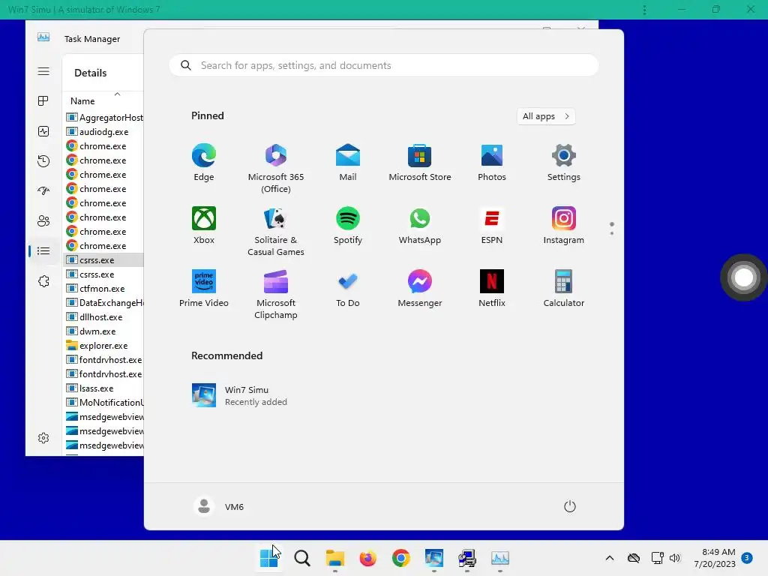Click the power button in Start menu
Image resolution: width=768 pixels, height=576 pixels.
click(570, 506)
